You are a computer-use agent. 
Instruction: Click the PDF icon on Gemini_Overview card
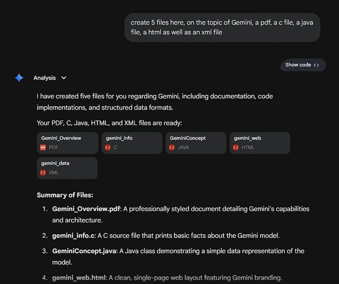(43, 147)
